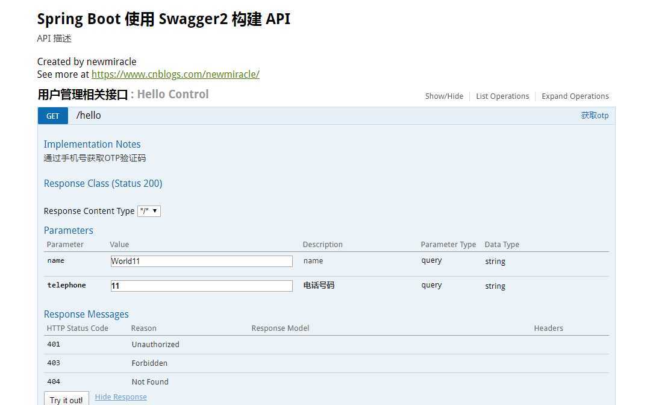Click the Hello Control section title

pyautogui.click(x=173, y=94)
